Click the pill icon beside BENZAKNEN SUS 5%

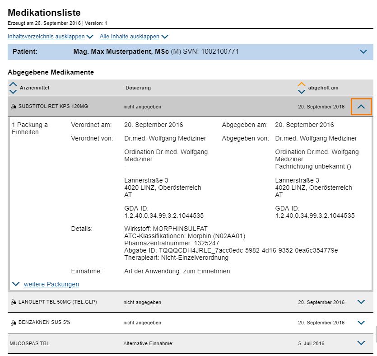14,323
